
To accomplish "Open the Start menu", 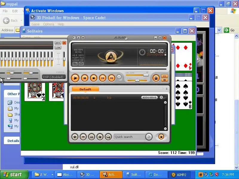I will [14, 175].
